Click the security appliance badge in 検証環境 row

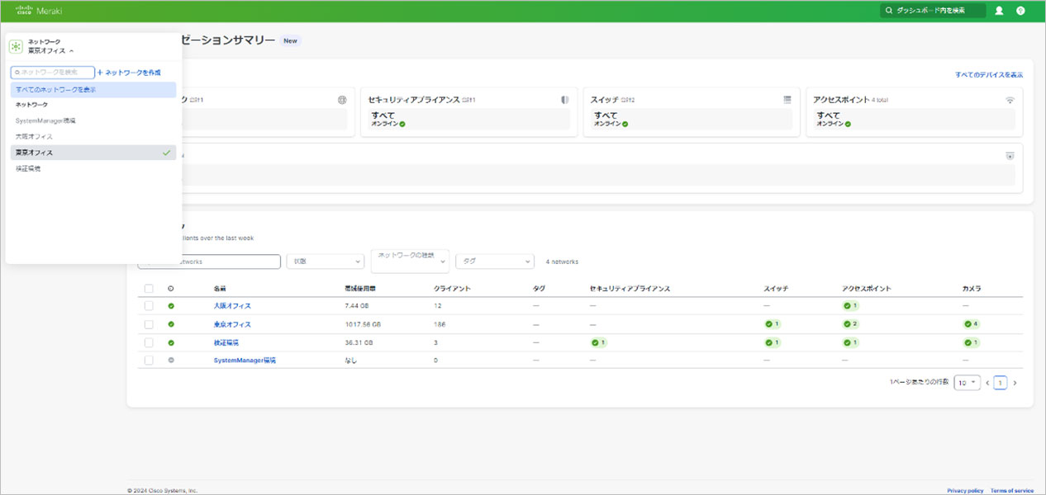tap(599, 342)
